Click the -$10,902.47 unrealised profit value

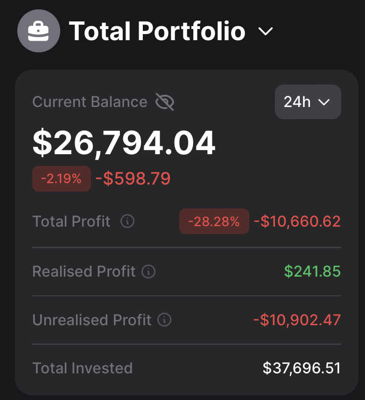(297, 320)
